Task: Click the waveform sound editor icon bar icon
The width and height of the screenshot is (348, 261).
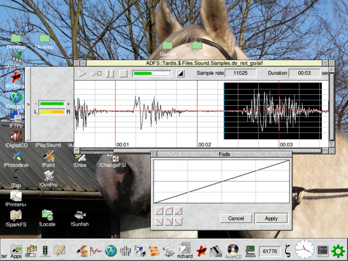Action: click(x=96, y=251)
